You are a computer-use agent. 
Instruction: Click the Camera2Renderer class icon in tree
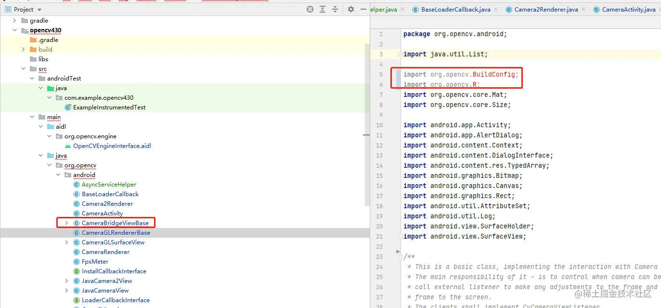tap(77, 204)
